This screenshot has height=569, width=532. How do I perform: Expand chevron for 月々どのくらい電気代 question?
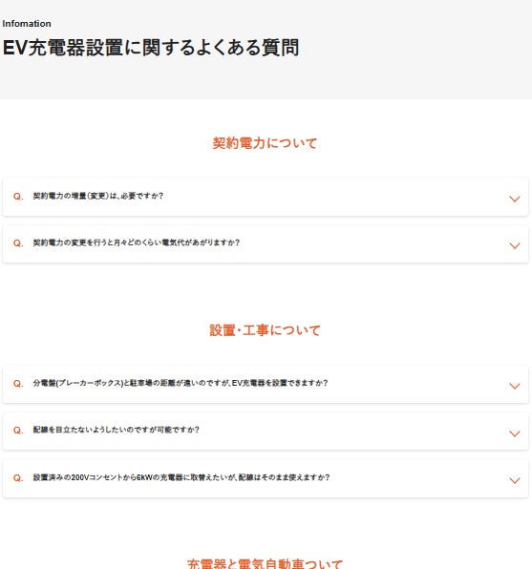coord(515,245)
